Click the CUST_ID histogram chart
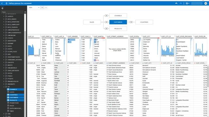209x117 pixels. tap(34, 50)
